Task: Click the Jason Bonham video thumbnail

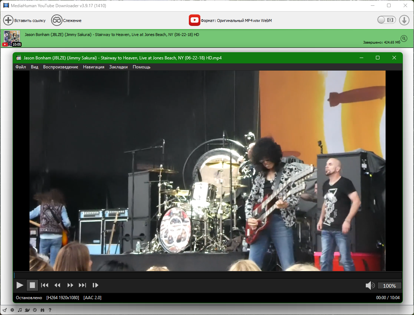Action: 12,39
